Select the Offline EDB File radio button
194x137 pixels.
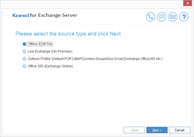coord(24,44)
